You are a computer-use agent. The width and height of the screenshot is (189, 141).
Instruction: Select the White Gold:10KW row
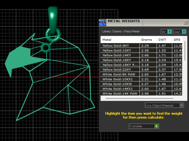(x=141, y=84)
